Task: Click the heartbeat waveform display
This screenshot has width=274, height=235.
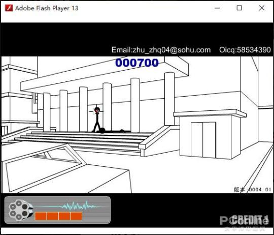Action: [67, 206]
